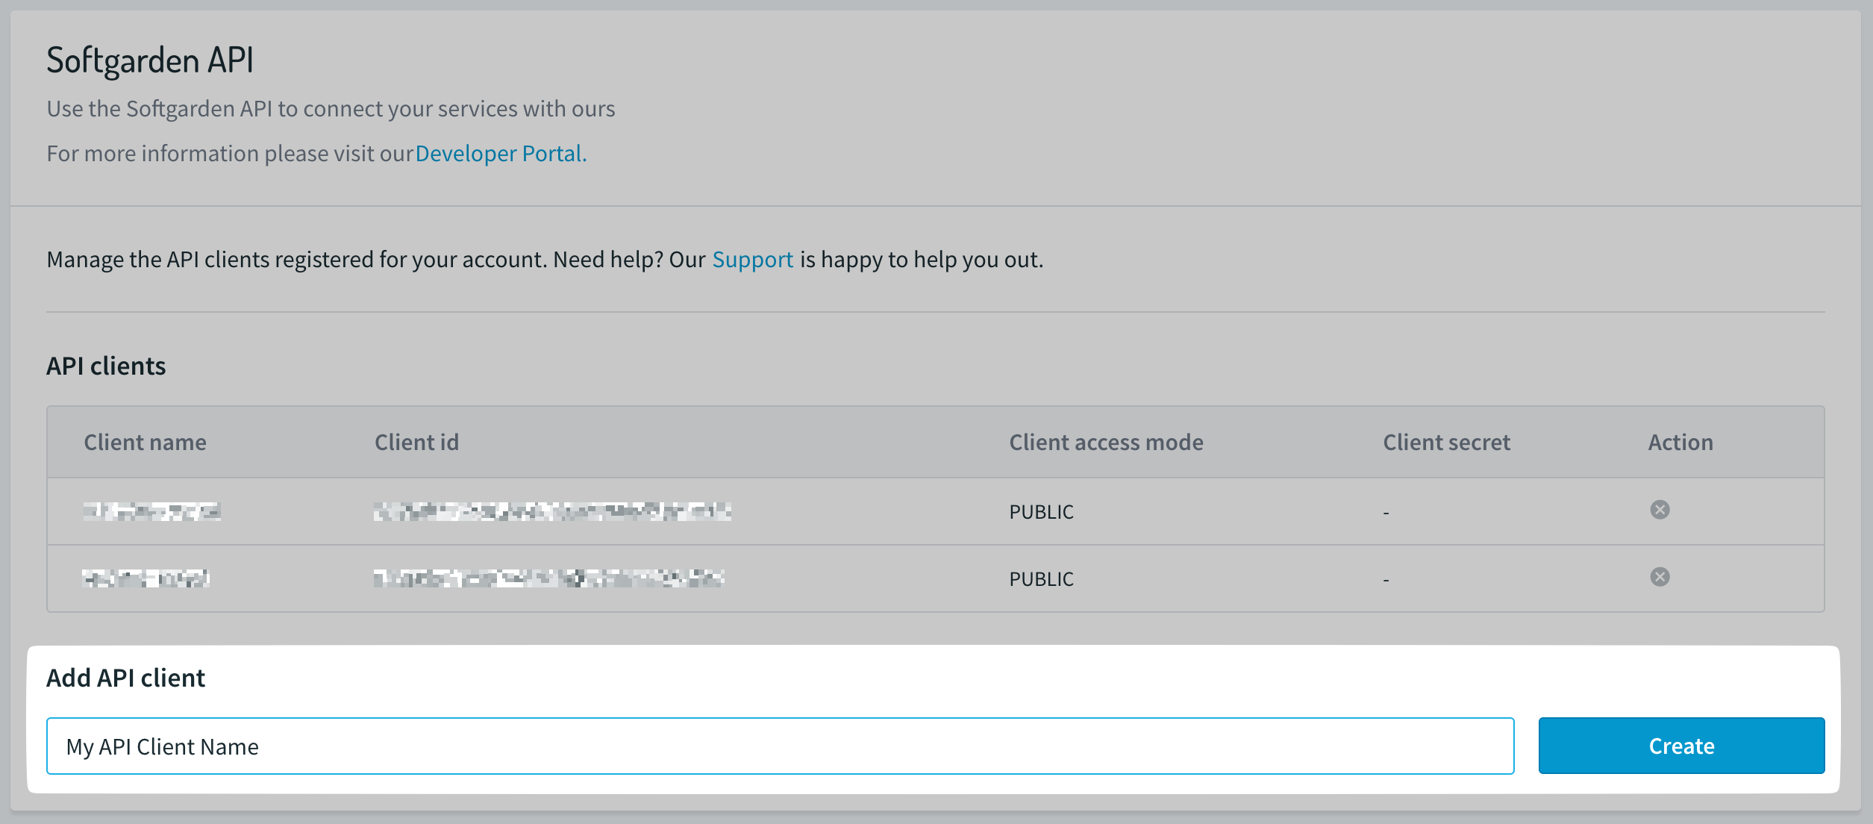Click the Client id column header
The height and width of the screenshot is (824, 1873).
click(x=416, y=442)
